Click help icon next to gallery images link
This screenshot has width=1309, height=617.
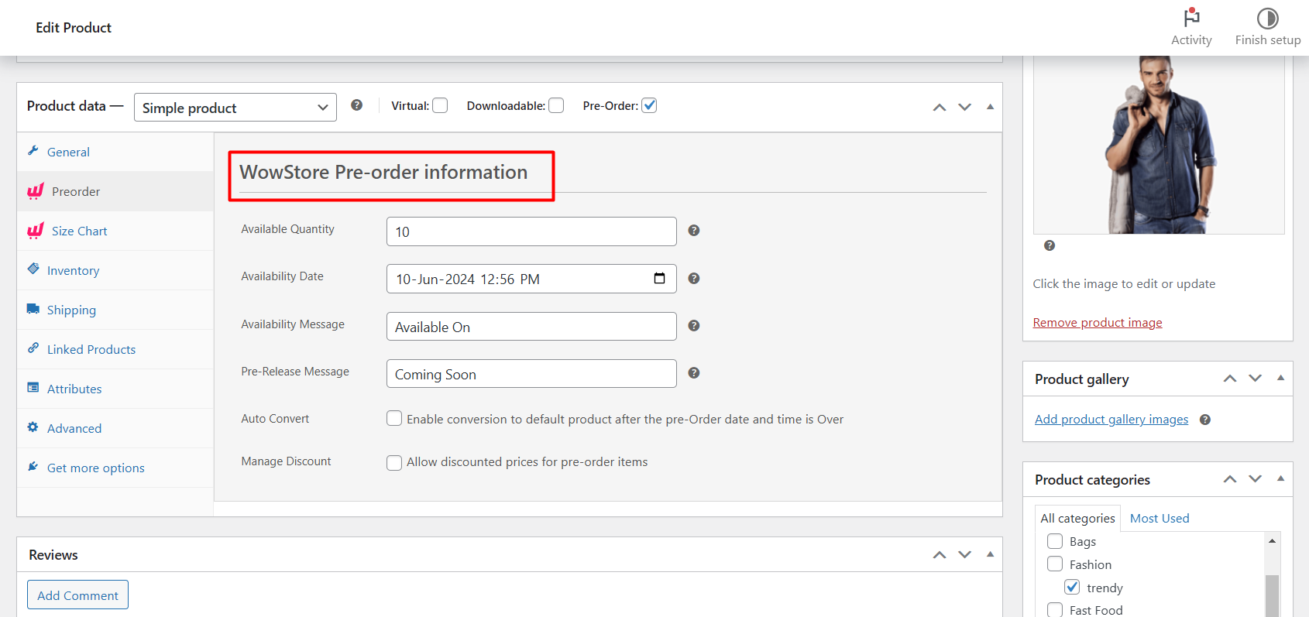(1205, 420)
